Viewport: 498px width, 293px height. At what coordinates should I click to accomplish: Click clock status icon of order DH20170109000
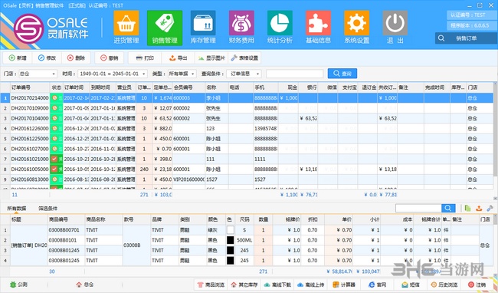[x=54, y=108]
